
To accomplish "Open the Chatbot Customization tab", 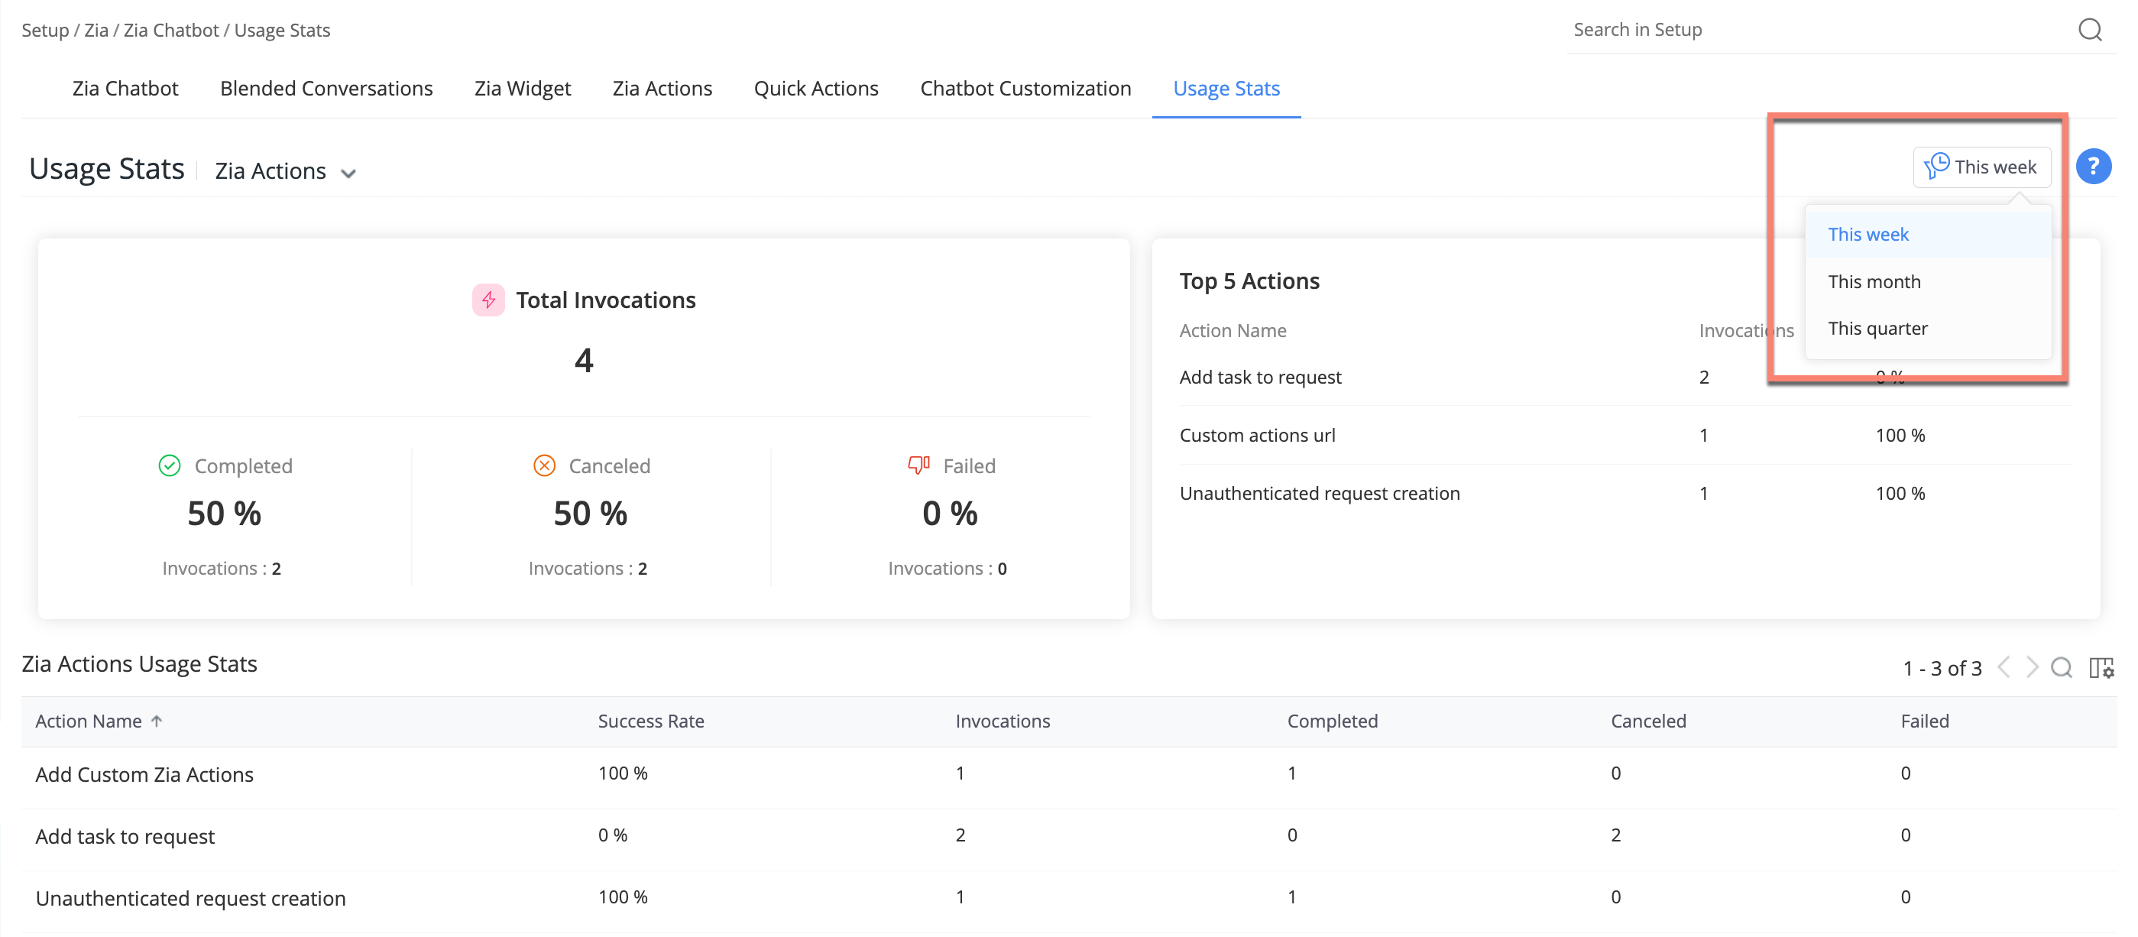I will pyautogui.click(x=1026, y=88).
